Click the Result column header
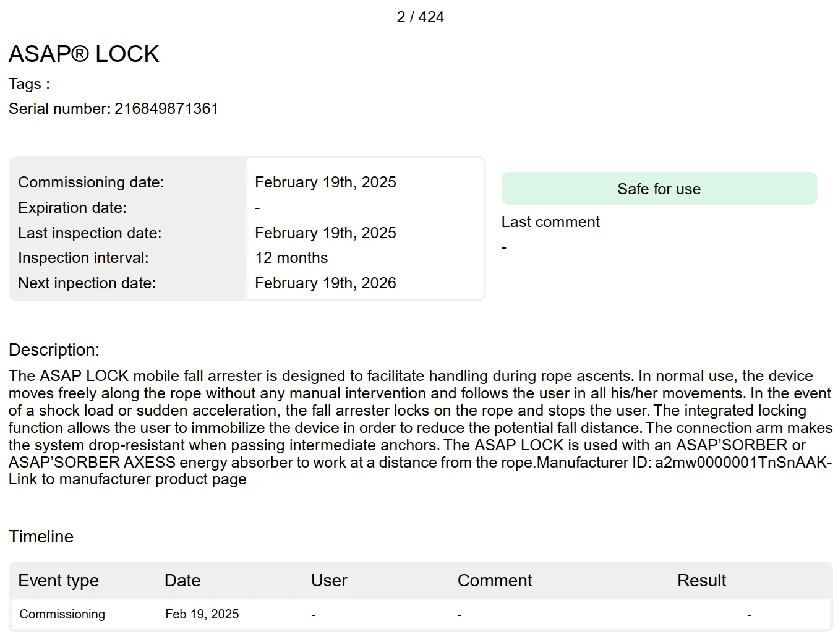This screenshot has width=838, height=642. click(x=701, y=581)
